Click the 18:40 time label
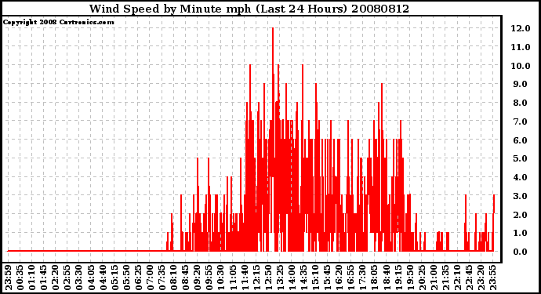This screenshot has height=294, width=541. 386,278
